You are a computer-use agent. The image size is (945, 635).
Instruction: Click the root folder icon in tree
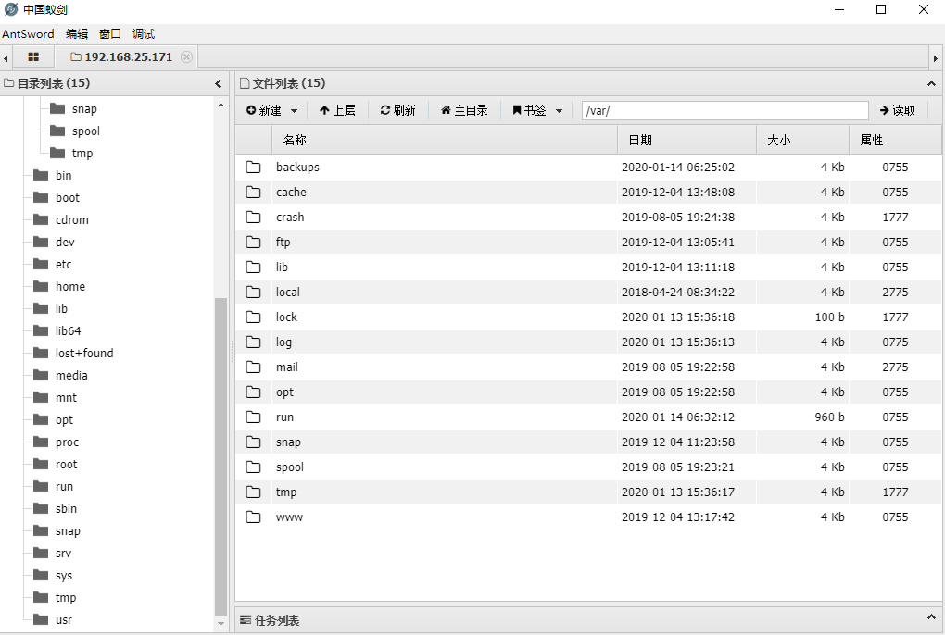point(41,464)
